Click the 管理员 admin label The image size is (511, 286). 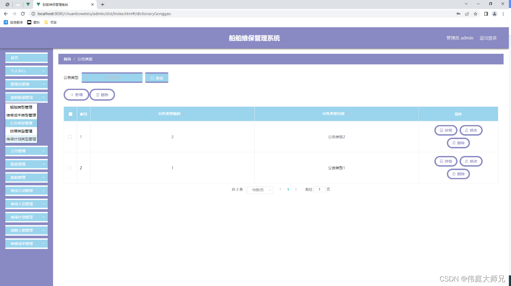coord(460,38)
